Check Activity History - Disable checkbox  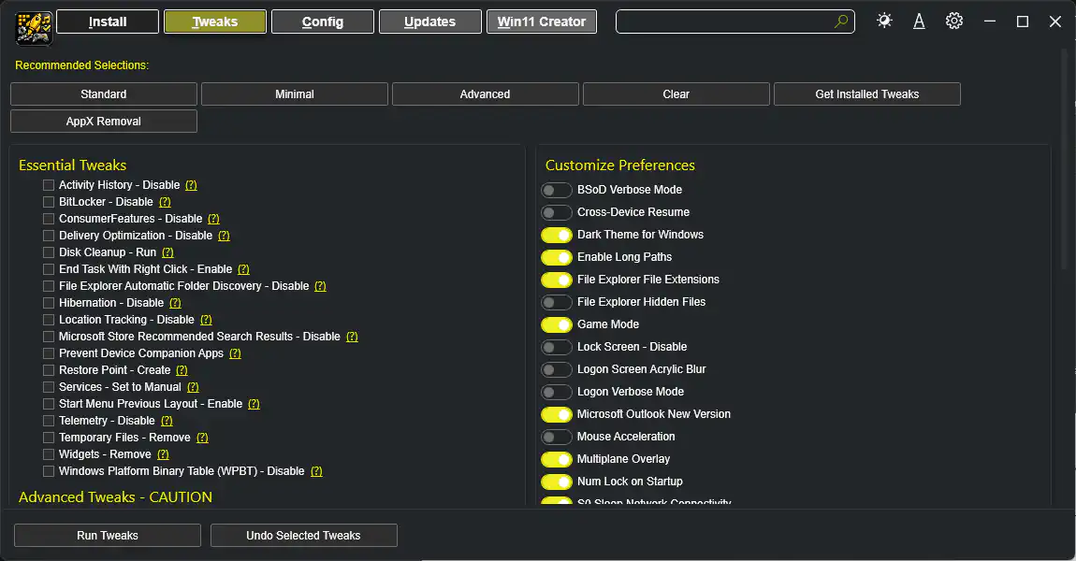49,185
